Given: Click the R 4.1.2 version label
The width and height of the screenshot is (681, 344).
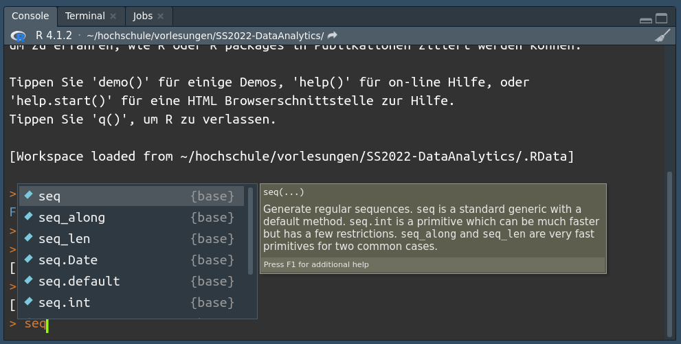Looking at the screenshot, I should [x=54, y=36].
